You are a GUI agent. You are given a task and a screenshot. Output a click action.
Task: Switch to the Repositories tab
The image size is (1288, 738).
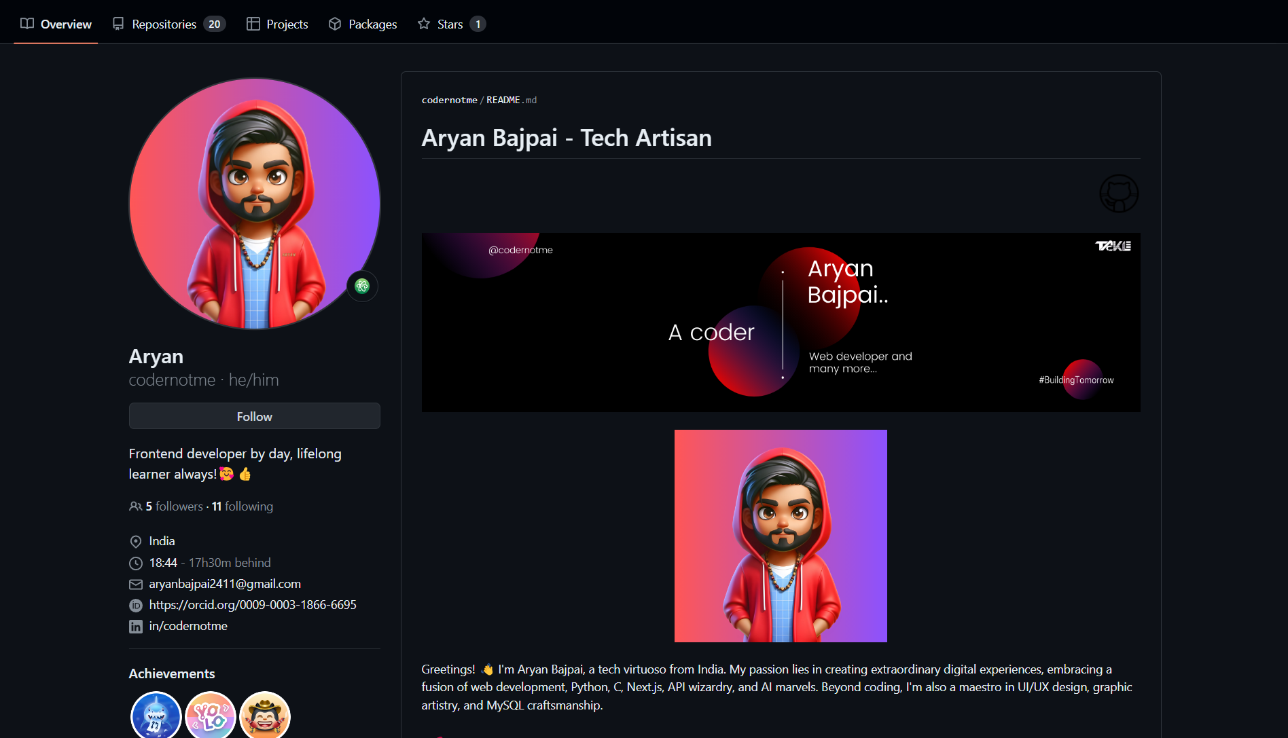pyautogui.click(x=163, y=23)
